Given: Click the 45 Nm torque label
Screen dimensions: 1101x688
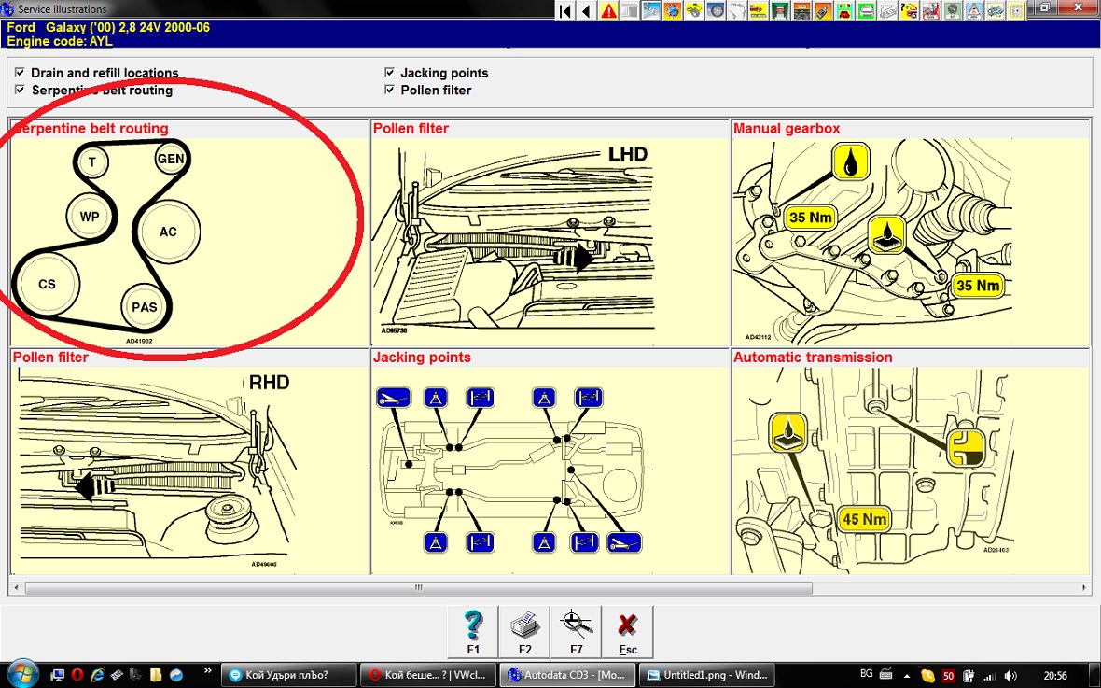Looking at the screenshot, I should coord(864,519).
